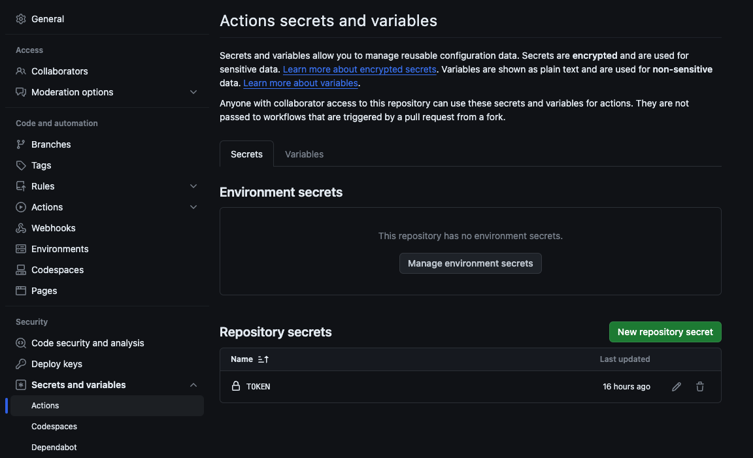Expand the Actions settings chevron
The height and width of the screenshot is (458, 753).
coord(193,207)
